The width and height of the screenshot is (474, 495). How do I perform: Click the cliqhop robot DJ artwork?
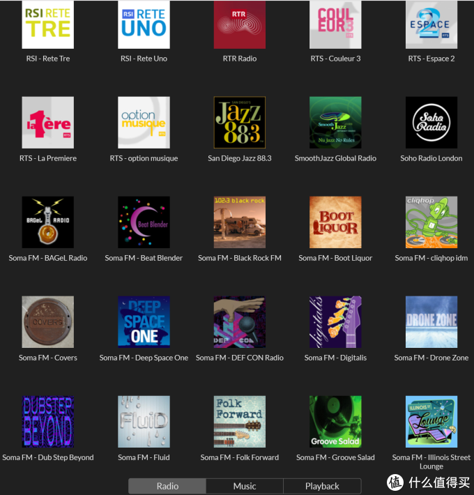(431, 222)
